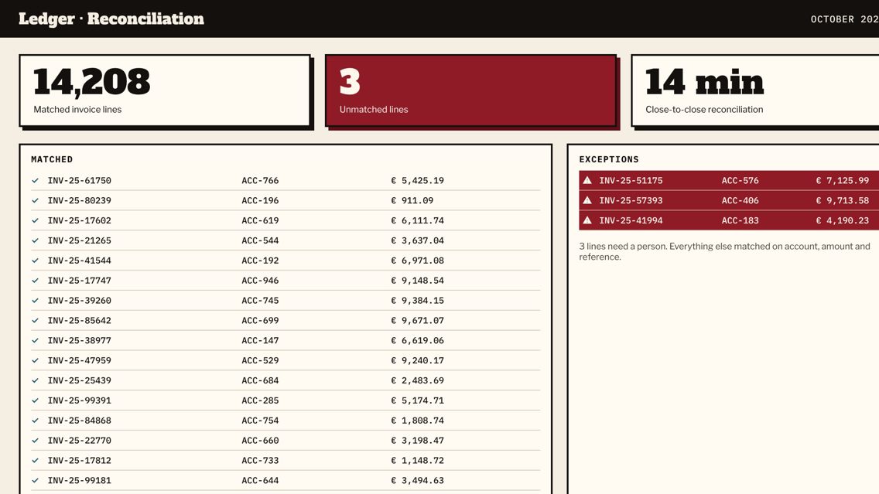Image resolution: width=879 pixels, height=494 pixels.
Task: Click amount € 9,148.54
Action: point(418,281)
